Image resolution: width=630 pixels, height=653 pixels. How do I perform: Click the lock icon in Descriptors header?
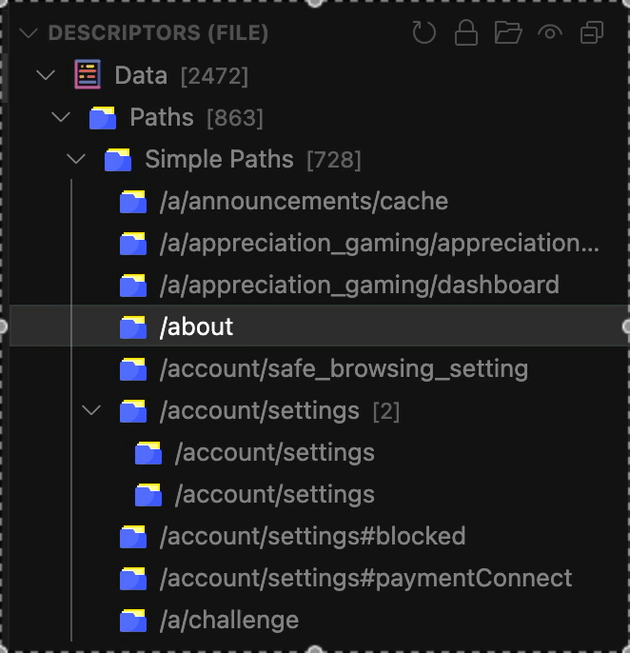[x=466, y=33]
